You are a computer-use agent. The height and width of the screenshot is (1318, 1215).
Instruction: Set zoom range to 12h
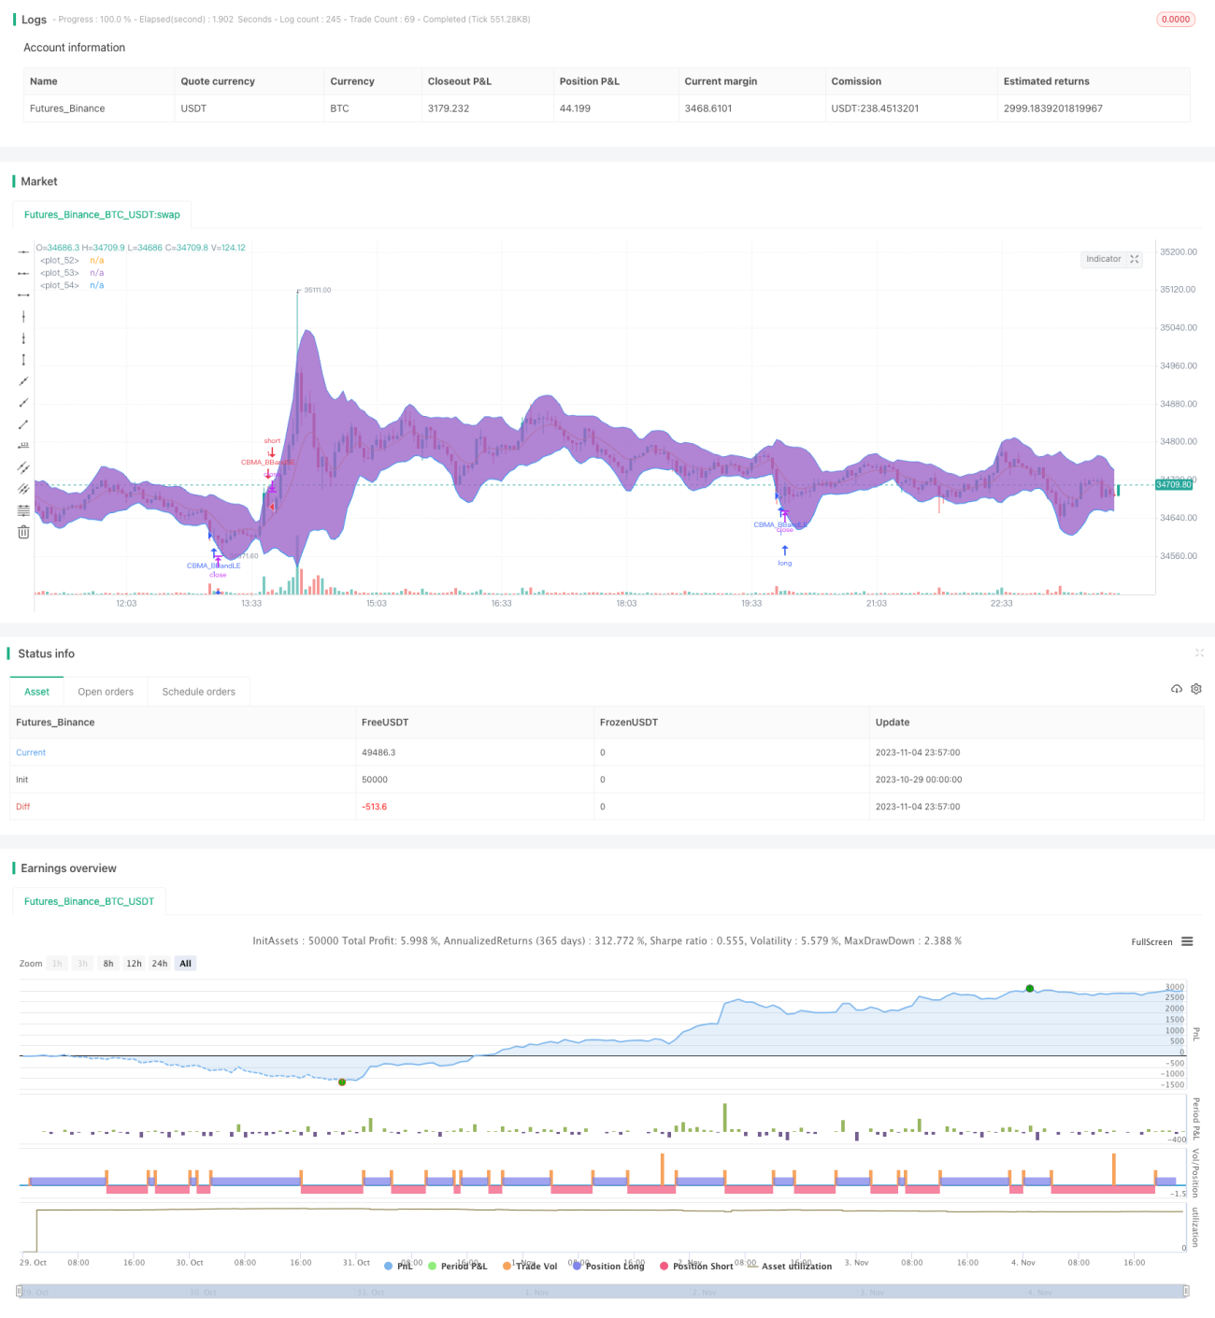point(135,964)
